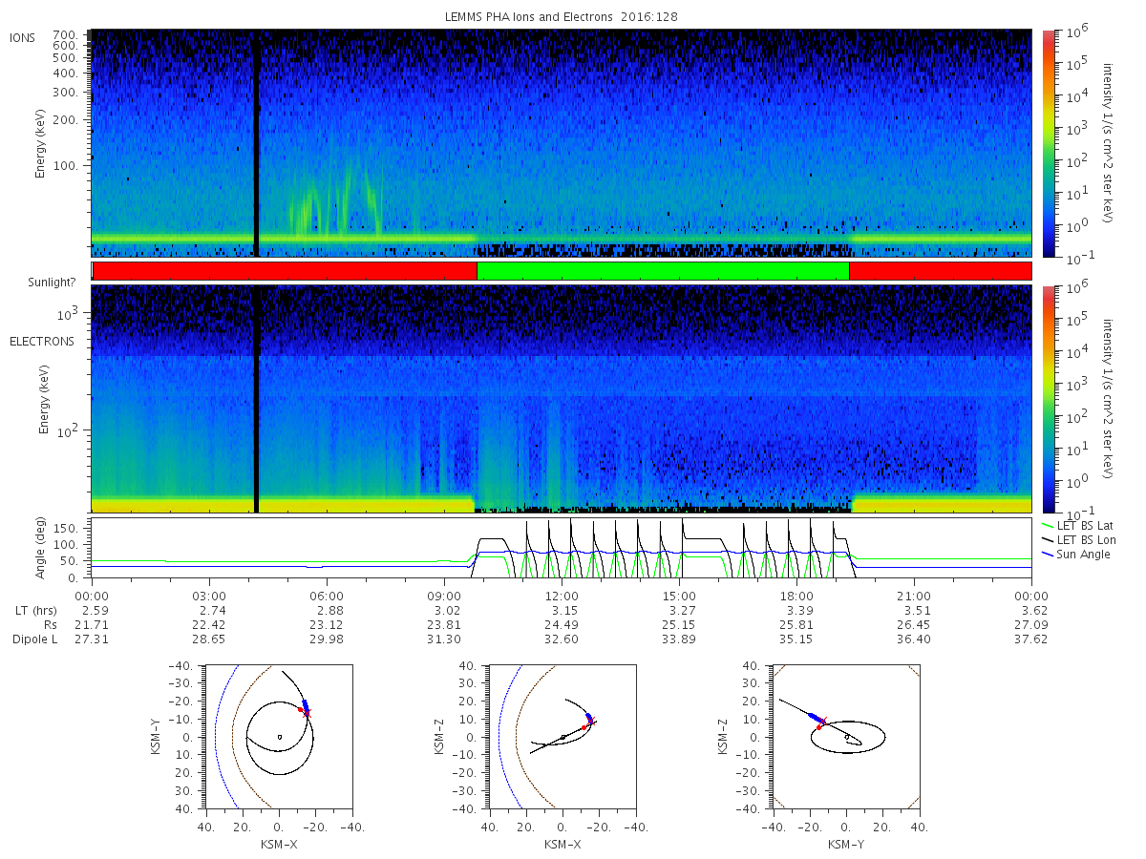Click the Dipole L value "33.89"
Screen dimensions: 1146x859
tap(679, 639)
